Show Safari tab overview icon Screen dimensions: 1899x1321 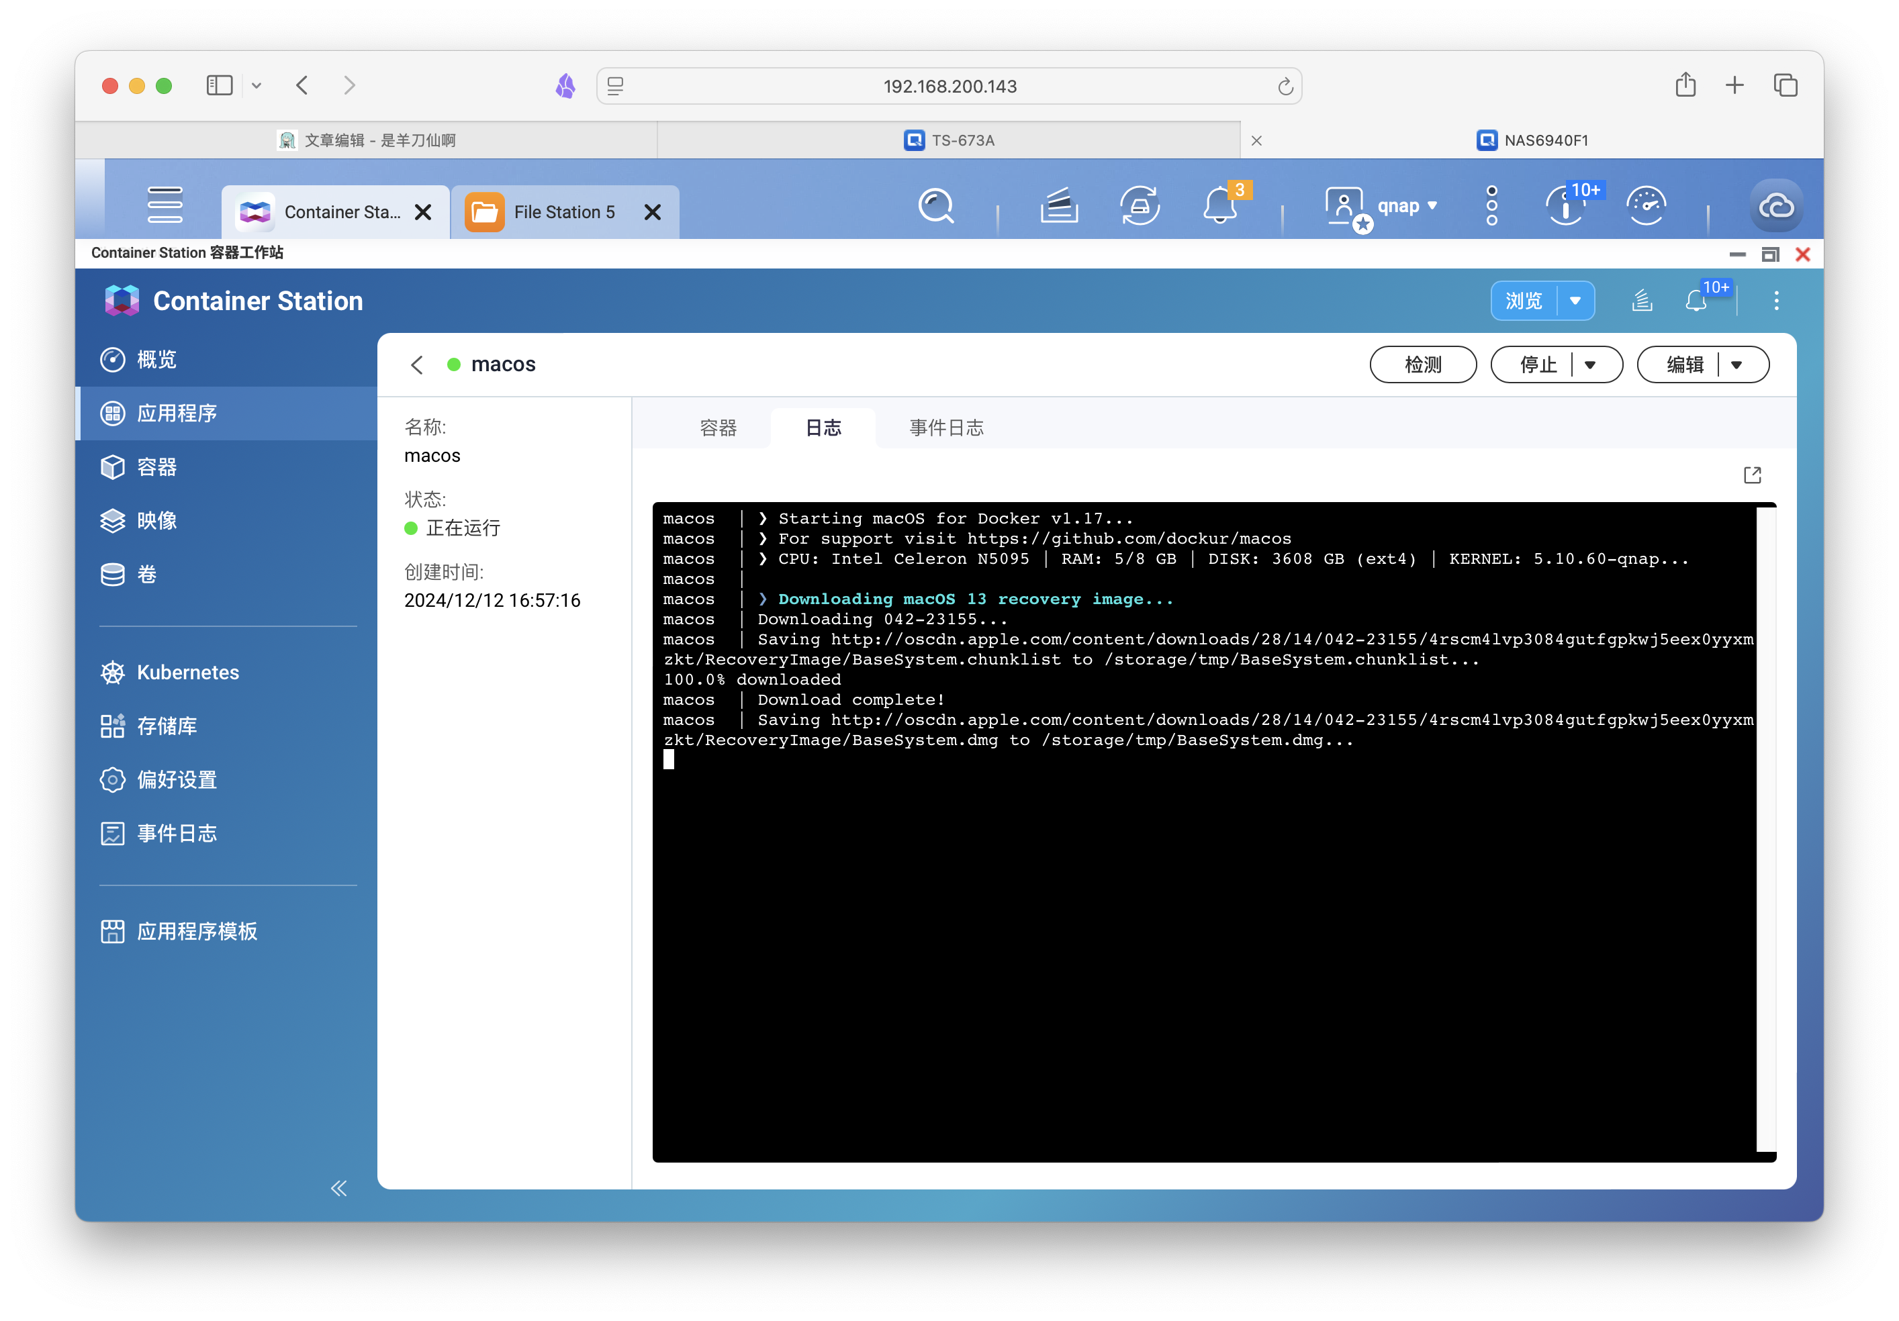click(x=1785, y=85)
